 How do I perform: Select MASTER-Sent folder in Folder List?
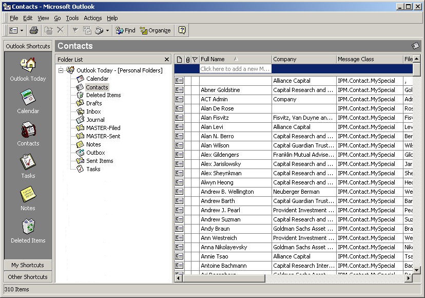(x=103, y=136)
